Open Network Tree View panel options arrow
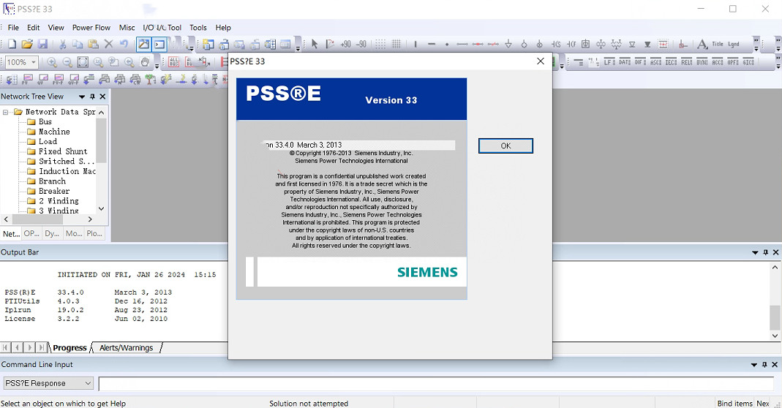 click(82, 97)
